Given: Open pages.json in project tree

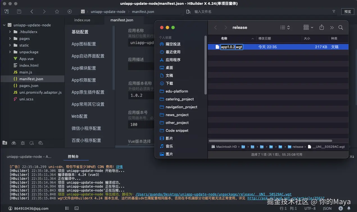Looking at the screenshot, I should (29, 86).
